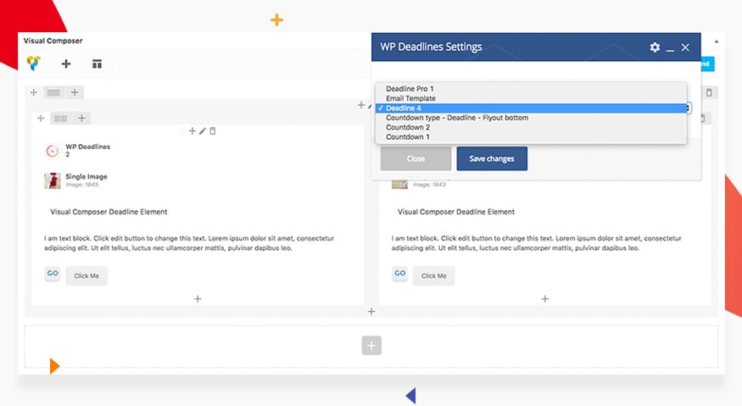Click the left column GO icon
Viewport: 742px width, 406px height.
(x=53, y=274)
